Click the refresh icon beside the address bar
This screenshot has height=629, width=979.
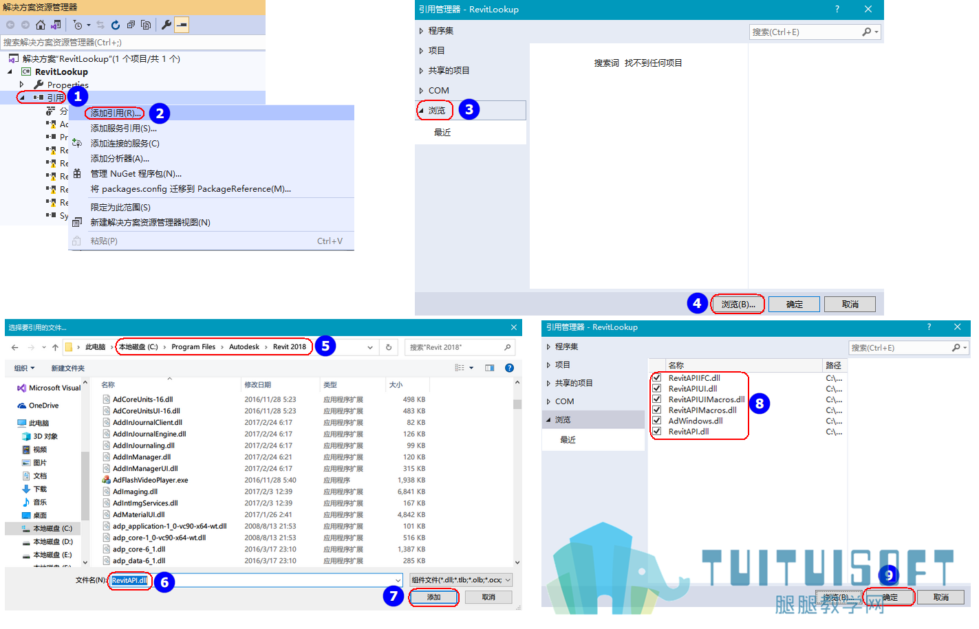tap(389, 347)
